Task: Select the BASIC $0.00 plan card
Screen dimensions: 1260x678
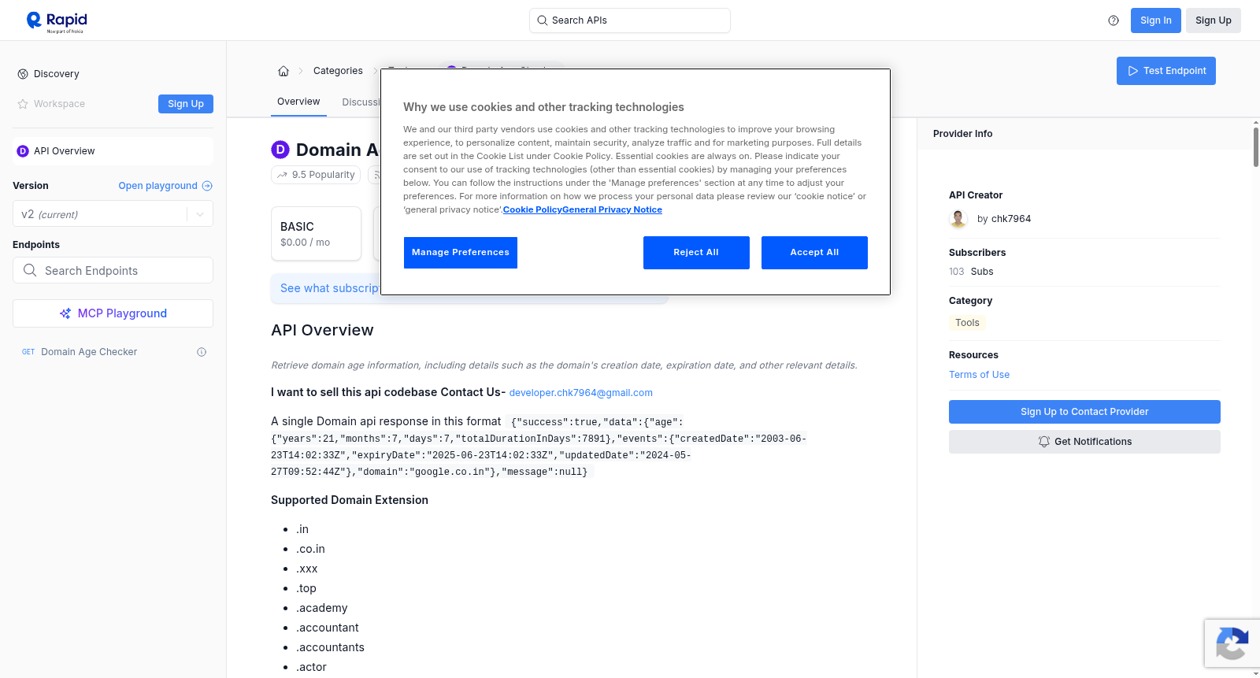Action: pyautogui.click(x=316, y=234)
